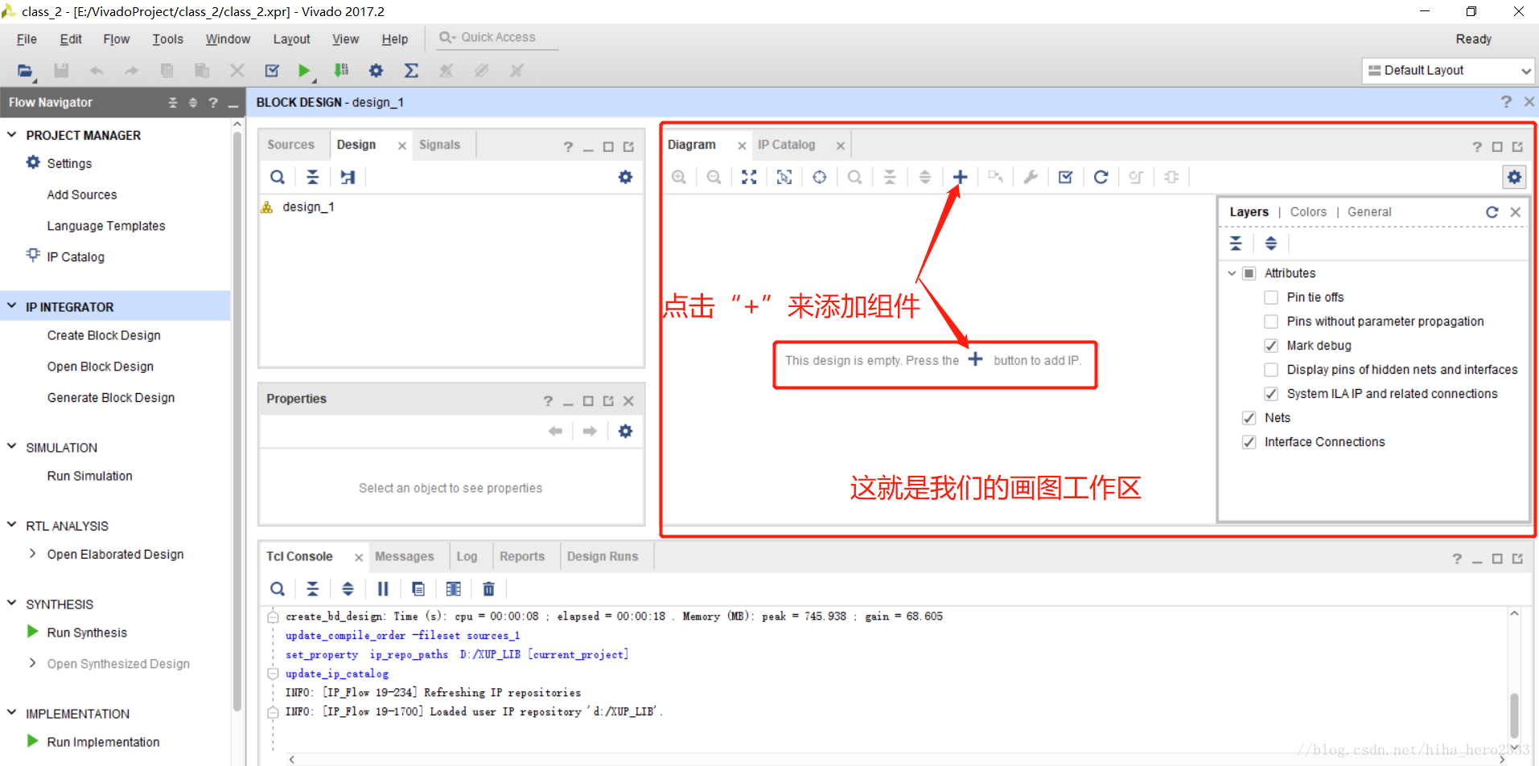Expand Open Elaborated Design item
Viewport: 1539px width, 766px height.
pos(32,554)
